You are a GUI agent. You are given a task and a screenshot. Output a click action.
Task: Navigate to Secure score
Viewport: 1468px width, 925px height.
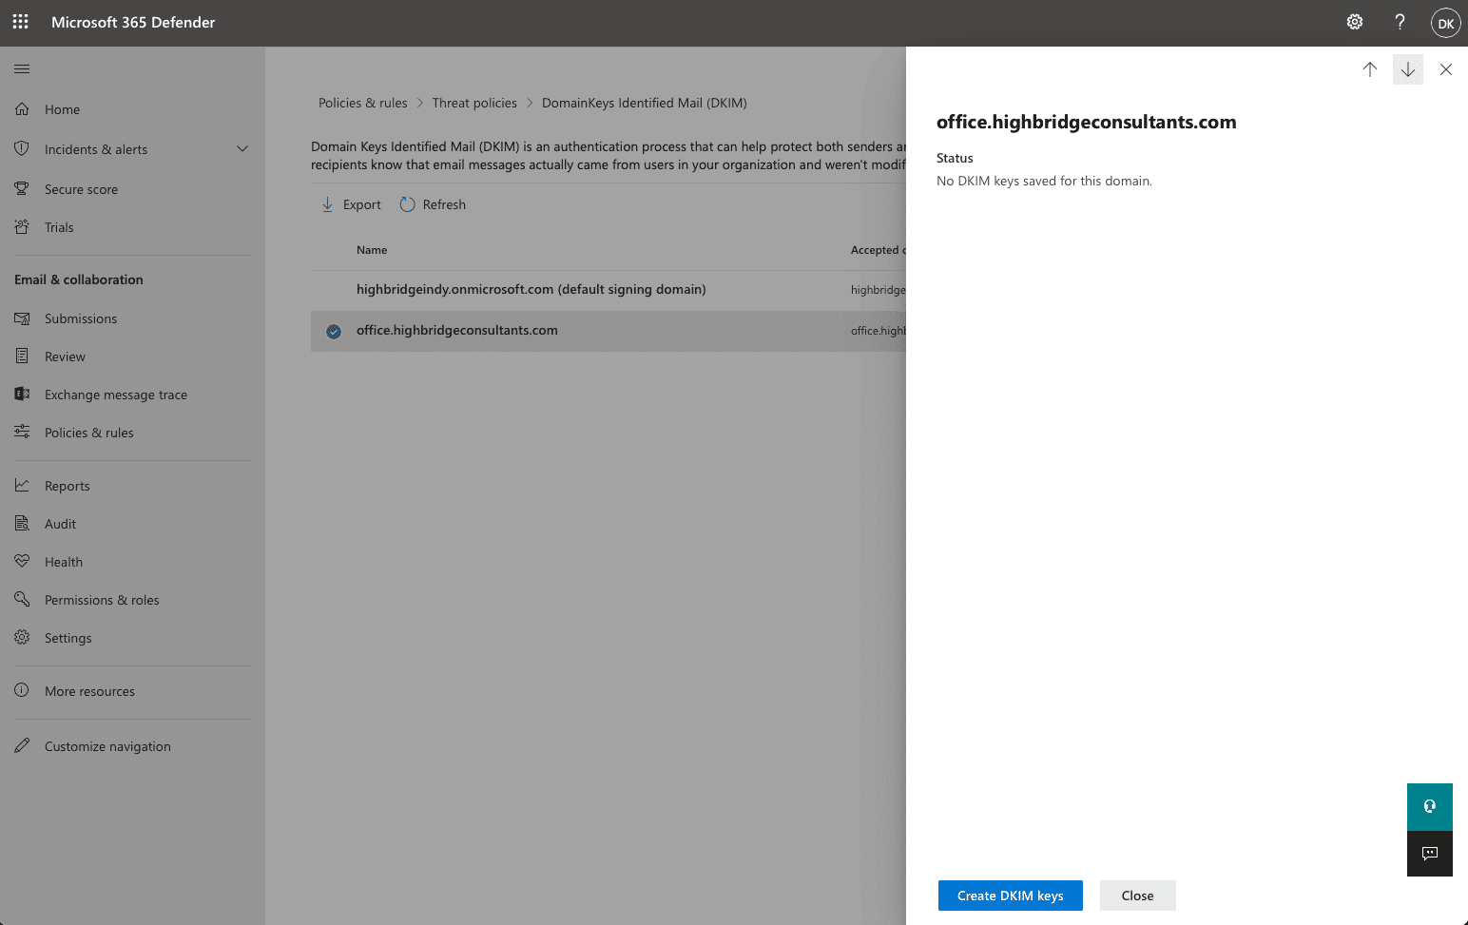click(x=80, y=188)
